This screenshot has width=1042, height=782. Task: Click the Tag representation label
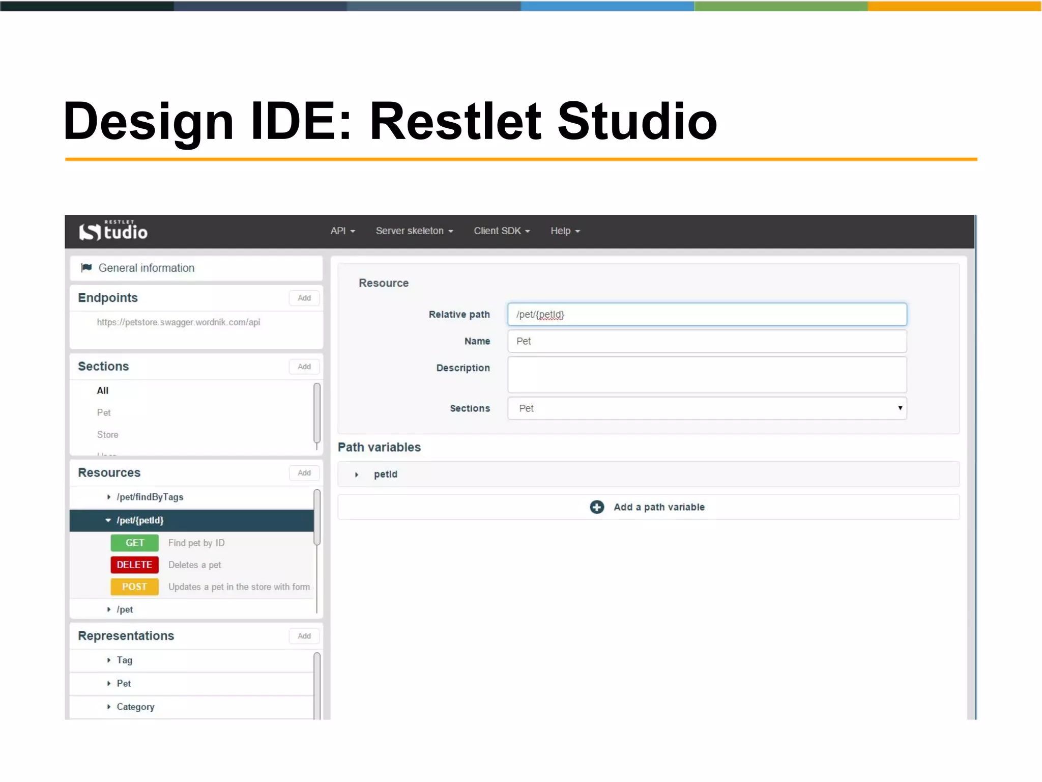coord(125,660)
